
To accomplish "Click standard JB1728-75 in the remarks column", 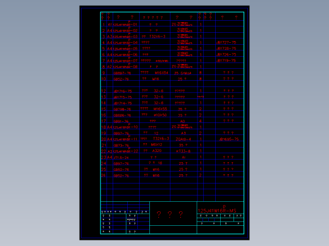I will (x=226, y=49).
